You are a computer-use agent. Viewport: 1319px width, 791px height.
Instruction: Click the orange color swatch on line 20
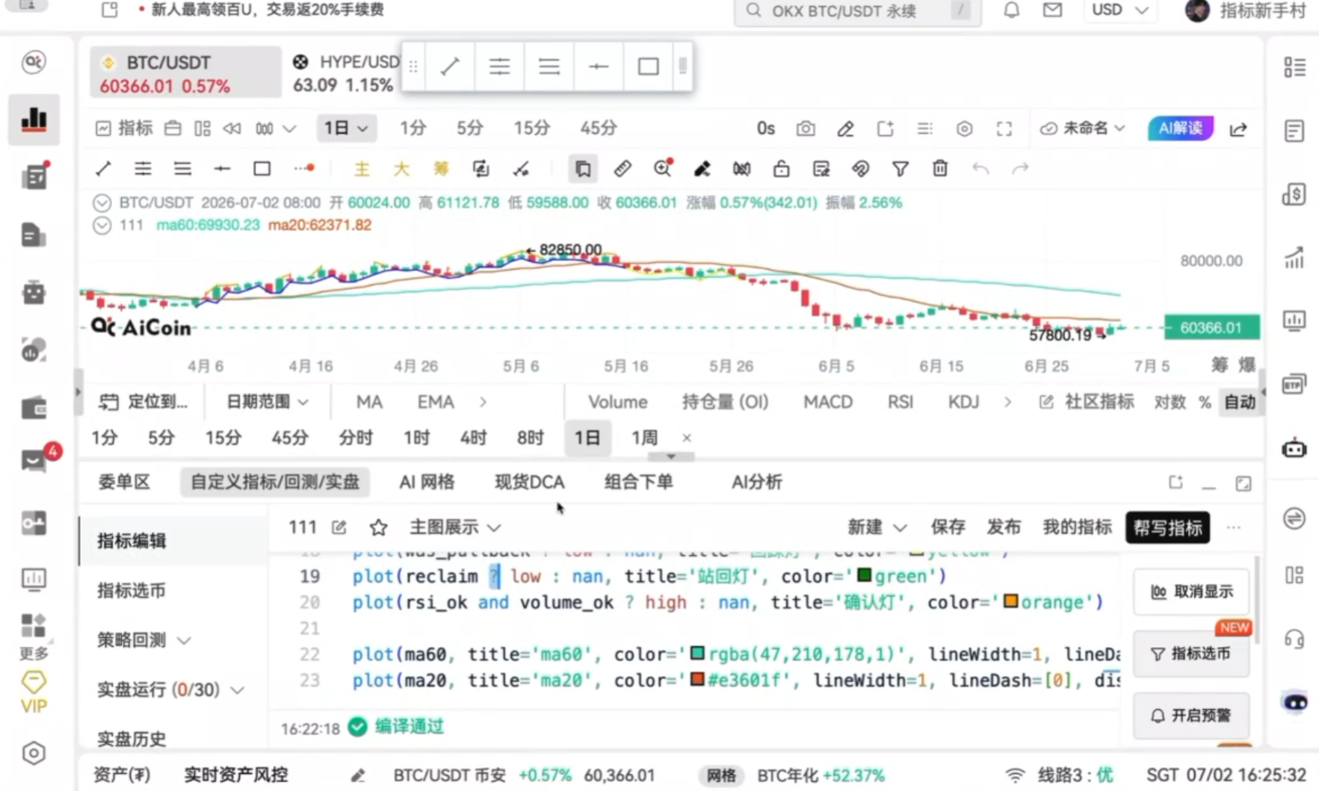pyautogui.click(x=1010, y=602)
